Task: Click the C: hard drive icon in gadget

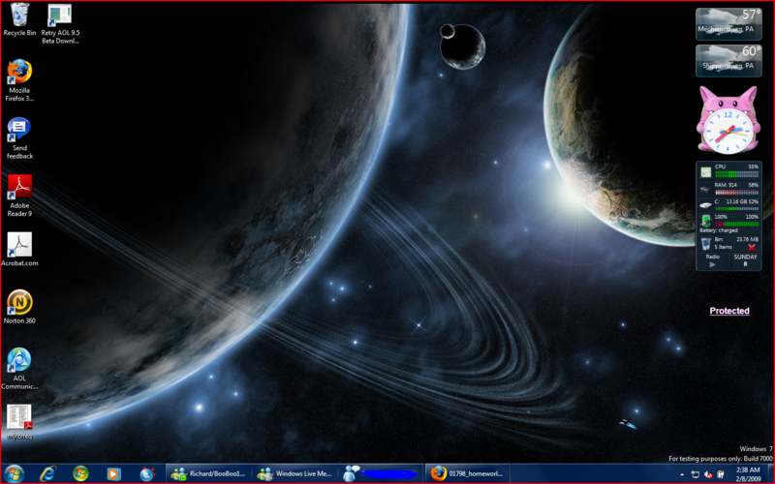Action: (706, 205)
